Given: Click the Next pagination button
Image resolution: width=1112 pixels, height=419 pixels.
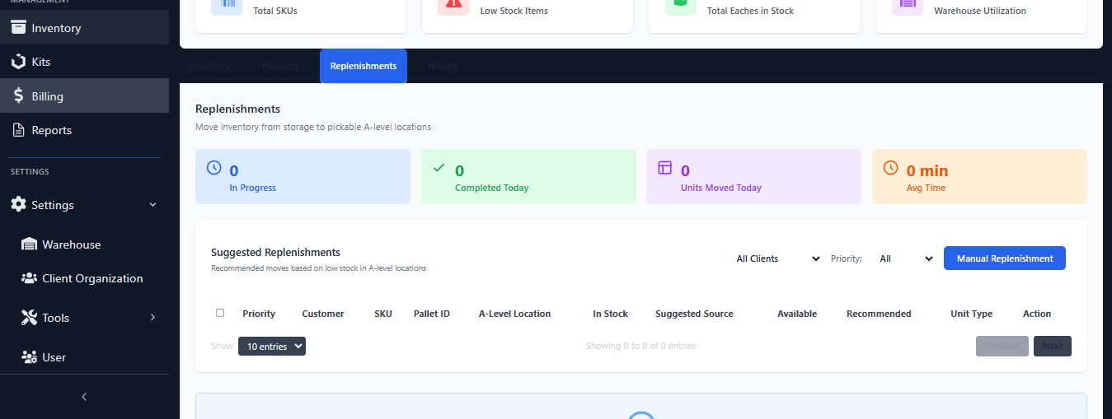Looking at the screenshot, I should coord(1053,346).
